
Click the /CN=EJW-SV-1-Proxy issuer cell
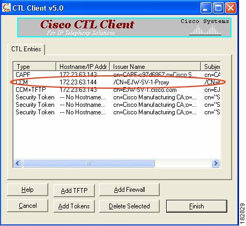point(141,82)
